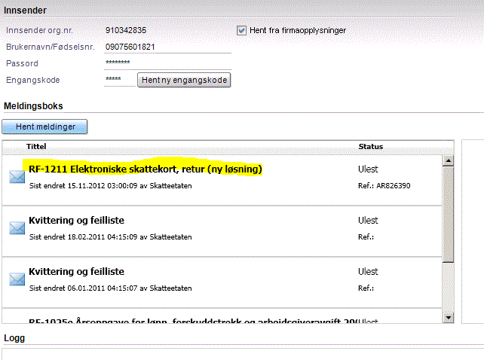Toggle Hent fra firmaopplysninger checkbox
Image resolution: width=484 pixels, height=360 pixels.
click(x=241, y=31)
